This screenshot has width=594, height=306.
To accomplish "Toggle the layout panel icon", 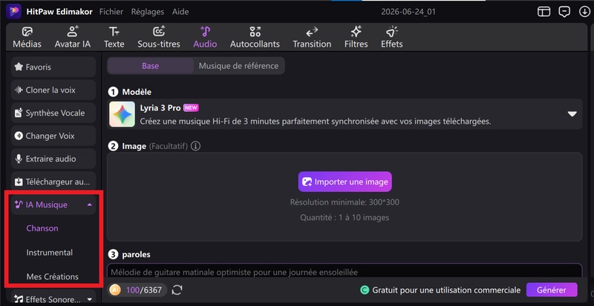I will (544, 12).
